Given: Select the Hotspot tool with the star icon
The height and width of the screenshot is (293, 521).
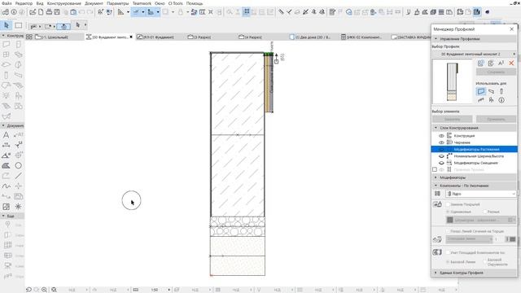Looking at the screenshot, I should click(18, 207).
